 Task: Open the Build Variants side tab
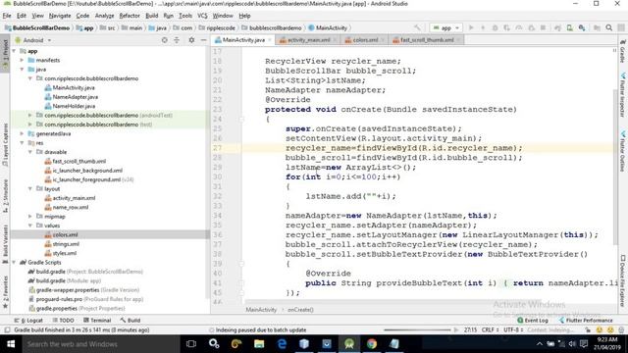(5, 243)
